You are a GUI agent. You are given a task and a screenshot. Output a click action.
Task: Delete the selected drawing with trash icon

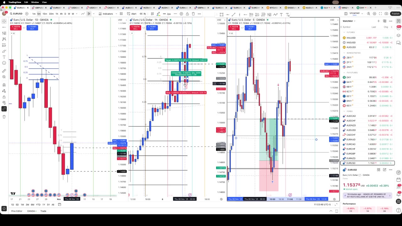(x=193, y=14)
